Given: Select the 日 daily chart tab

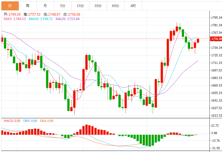Looking at the screenshot, I should pyautogui.click(x=10, y=6).
